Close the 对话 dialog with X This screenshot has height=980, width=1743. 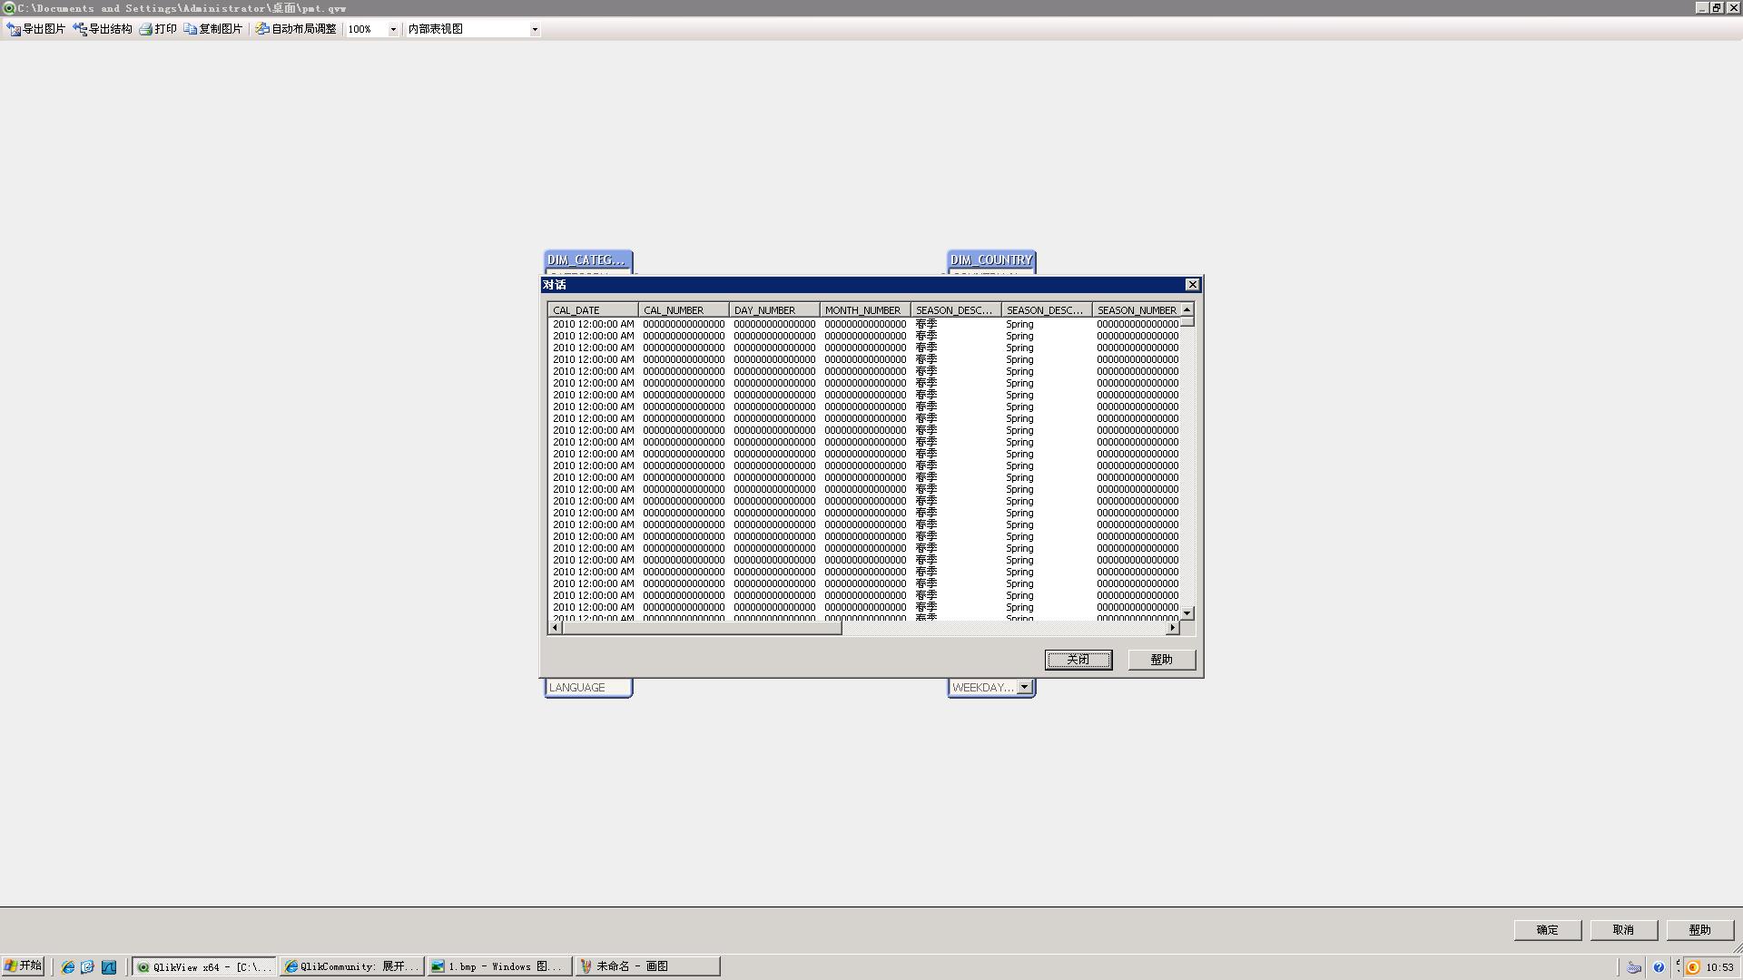1192,285
